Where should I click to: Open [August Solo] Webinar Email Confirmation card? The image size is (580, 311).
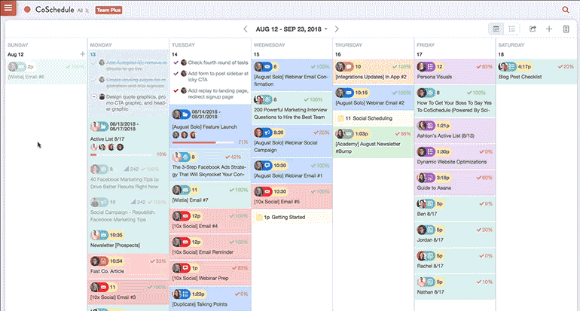pos(292,75)
